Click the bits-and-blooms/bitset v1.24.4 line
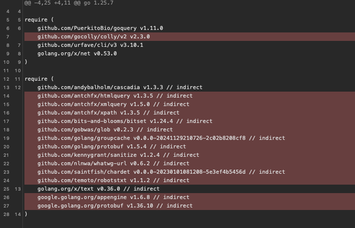 189,121
